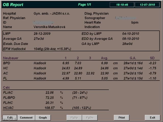Screen dimensions: 163x122
Task: Click the FL second measurement 5.11
Action: pyautogui.click(x=78, y=78)
